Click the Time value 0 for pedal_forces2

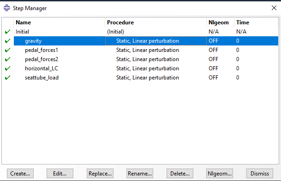pos(238,59)
